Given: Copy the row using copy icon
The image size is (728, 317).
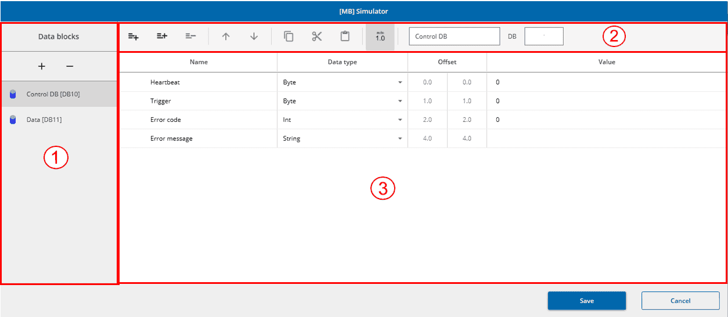Looking at the screenshot, I should pos(289,36).
